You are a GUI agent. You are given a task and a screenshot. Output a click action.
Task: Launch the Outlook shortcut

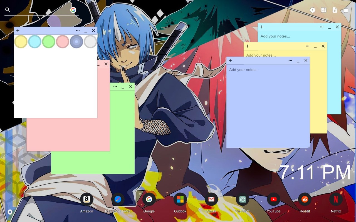[180, 199]
